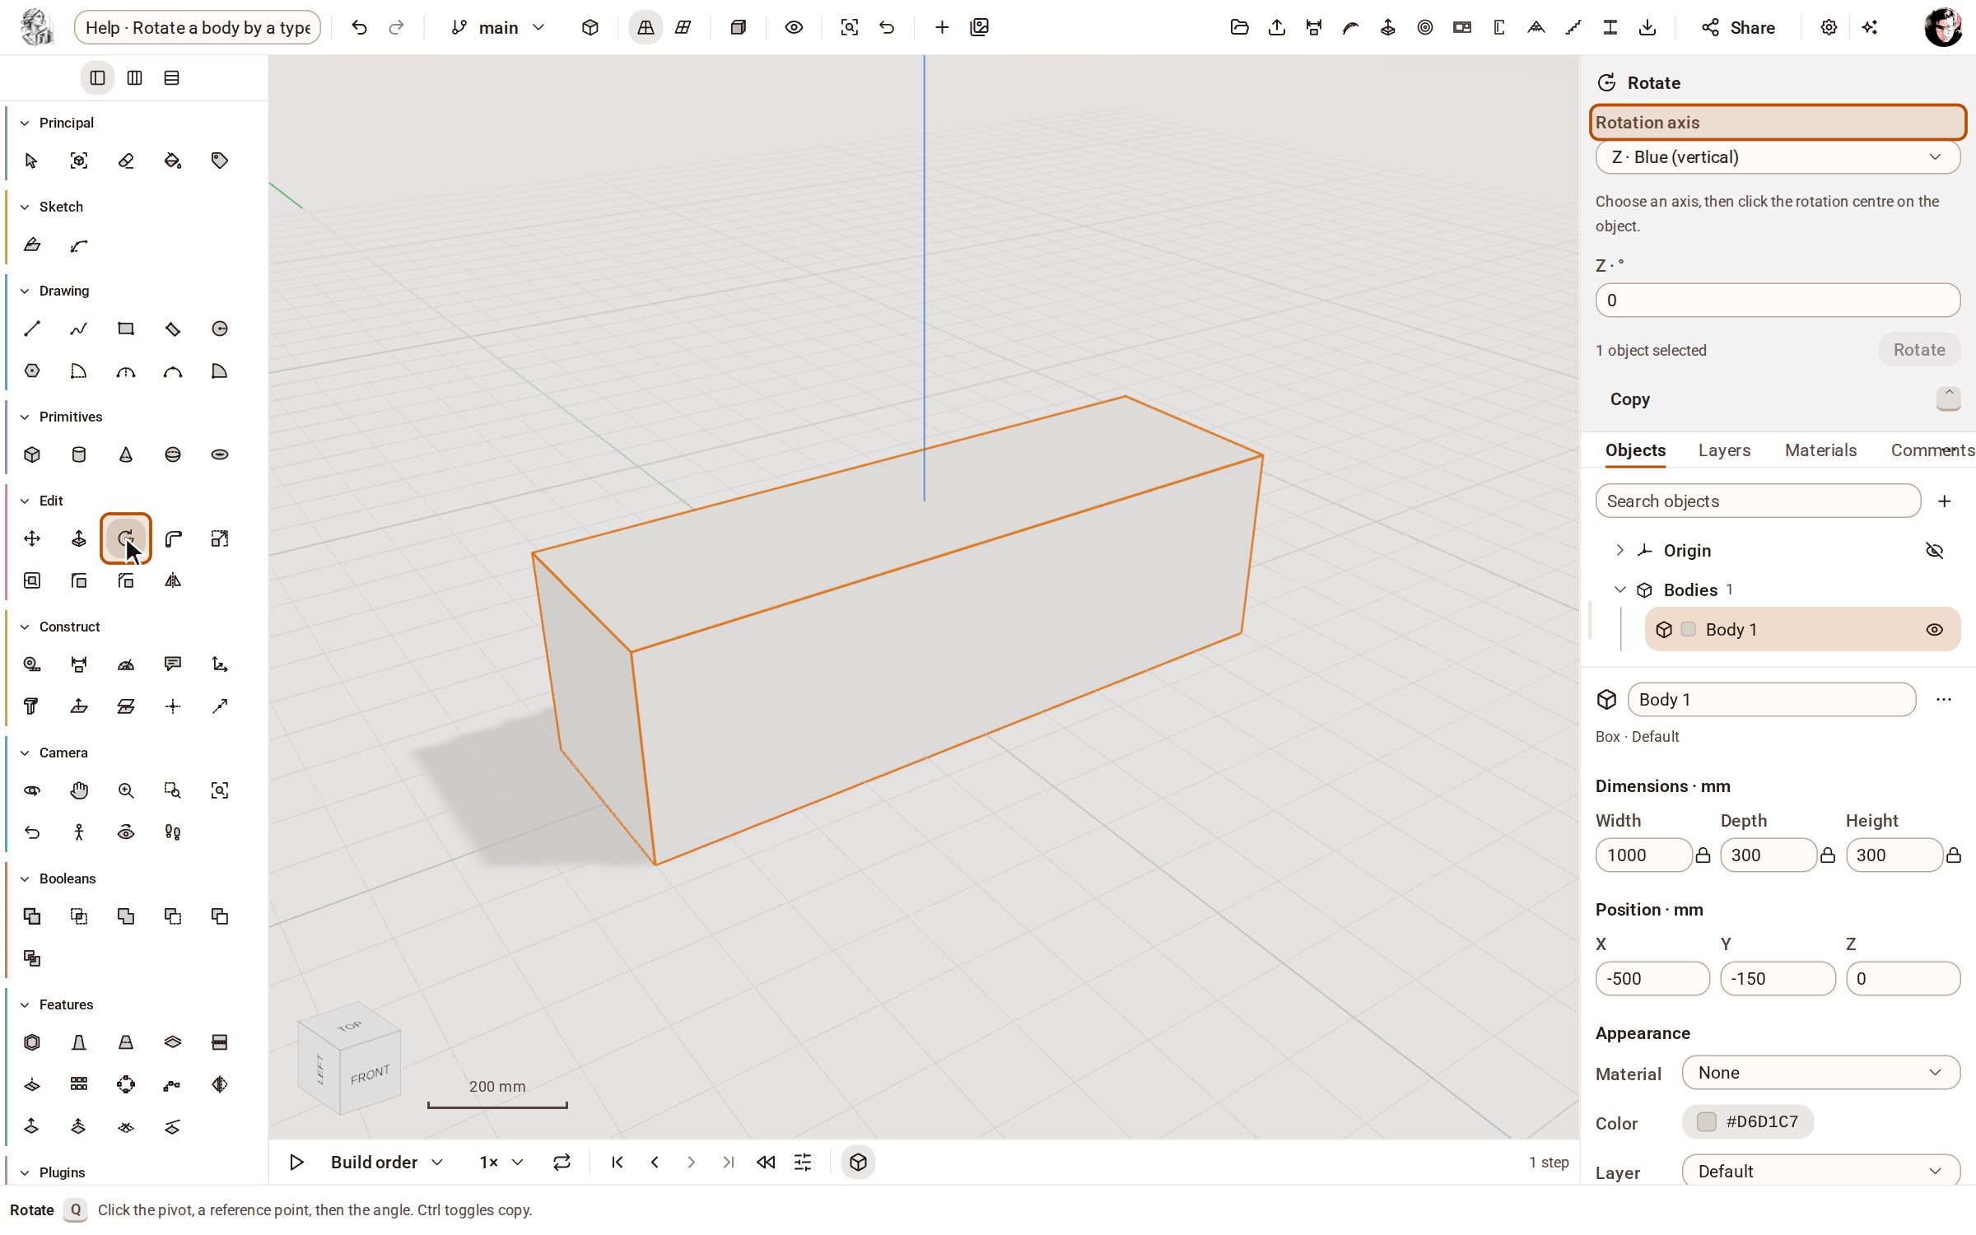The height and width of the screenshot is (1235, 1976).
Task: Click the Search objects field
Action: click(x=1758, y=501)
